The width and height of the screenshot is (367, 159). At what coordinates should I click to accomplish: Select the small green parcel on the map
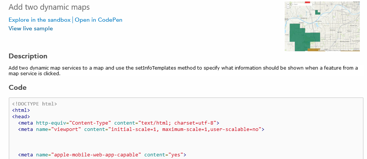(x=318, y=12)
